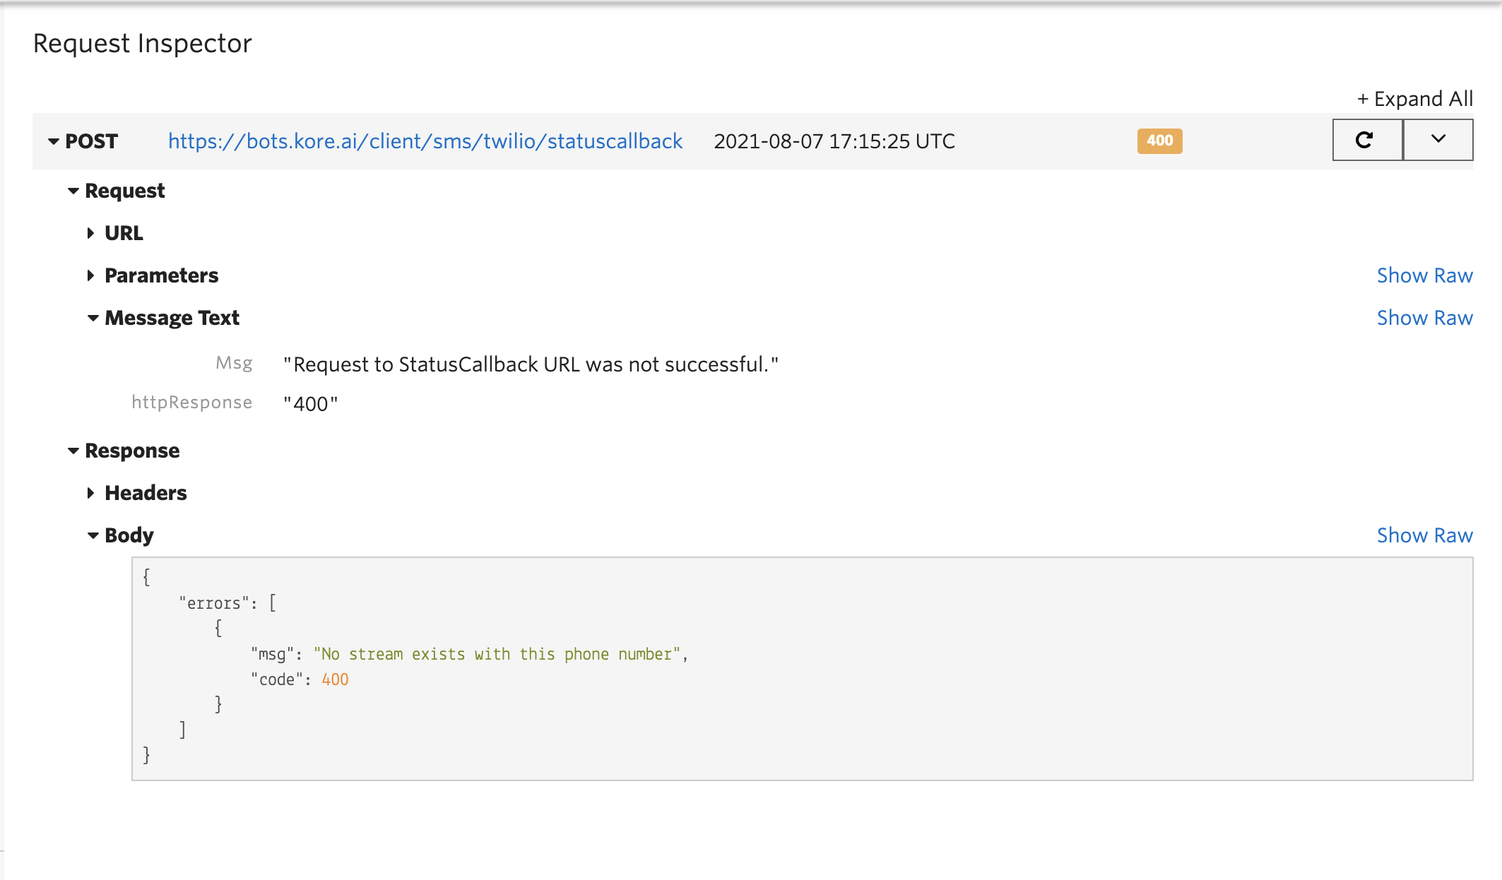Open the chevron dropdown beside refresh button
The image size is (1502, 880).
pyautogui.click(x=1438, y=140)
